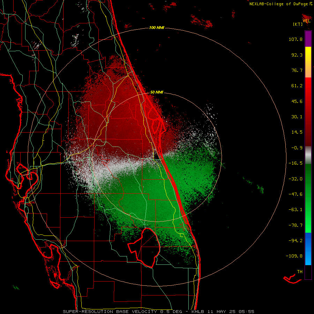
Task: Click the TH threshold label in legend
Action: coord(300,272)
